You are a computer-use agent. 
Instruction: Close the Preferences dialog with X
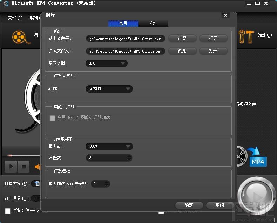225,15
